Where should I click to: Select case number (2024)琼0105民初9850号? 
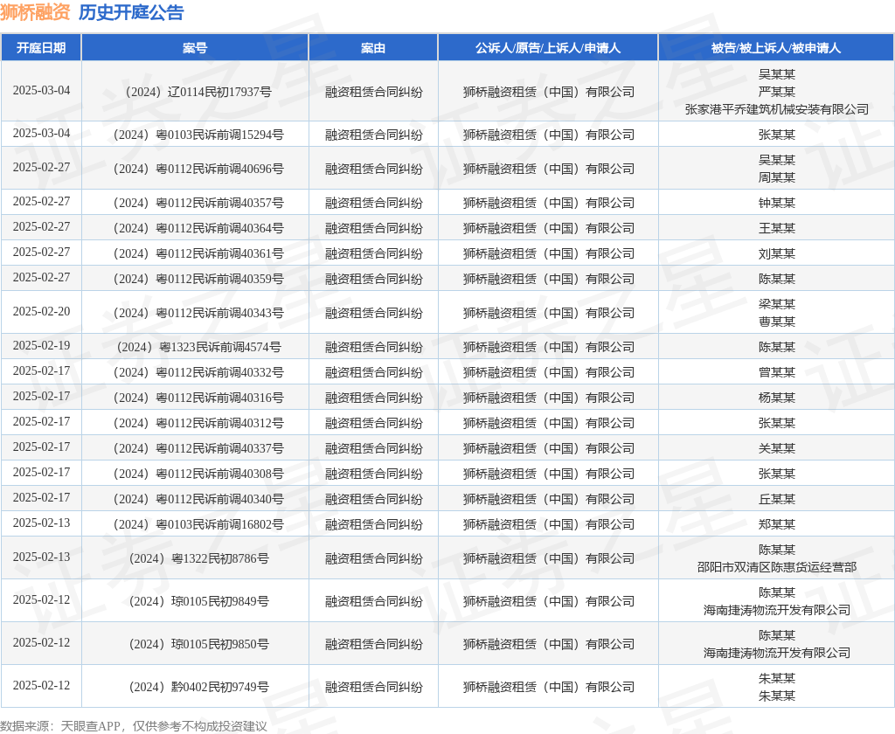(x=198, y=644)
